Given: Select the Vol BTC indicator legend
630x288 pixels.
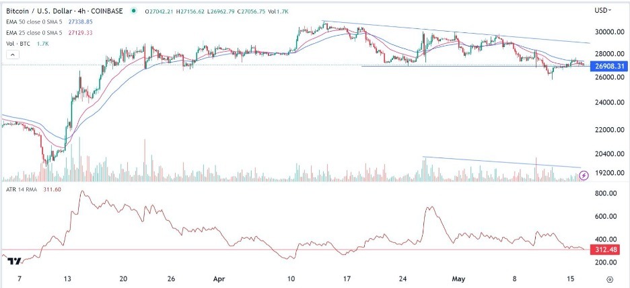Looking at the screenshot, I should tap(15, 43).
